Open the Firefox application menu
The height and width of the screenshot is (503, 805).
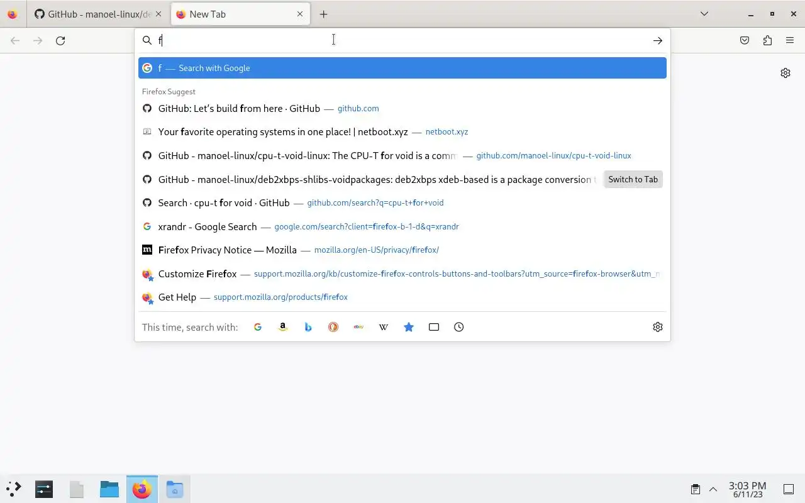point(790,40)
